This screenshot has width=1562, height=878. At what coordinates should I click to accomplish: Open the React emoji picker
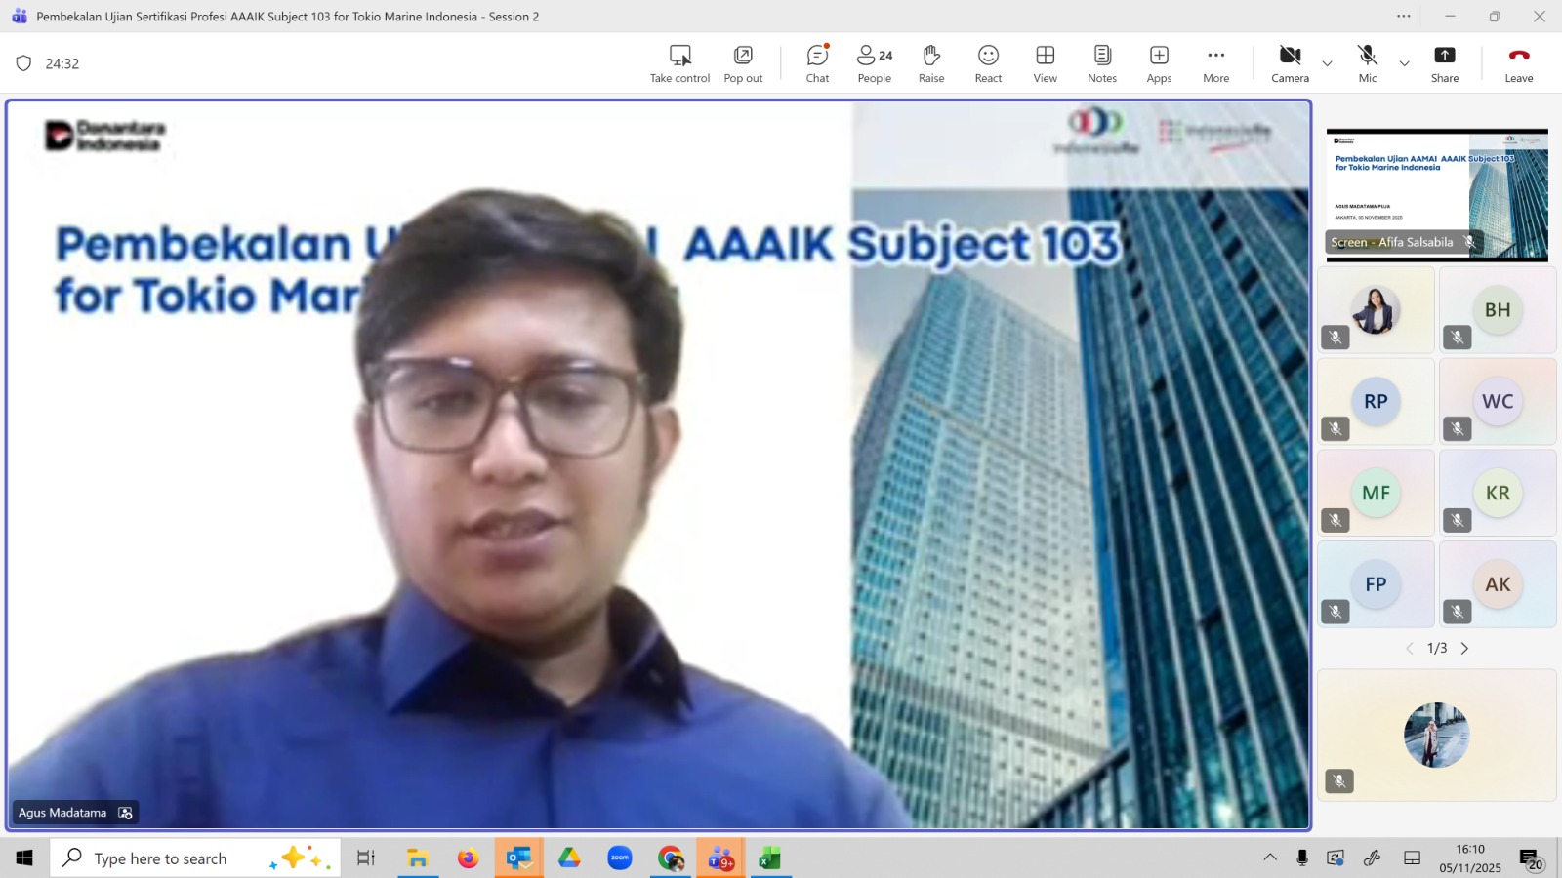988,63
